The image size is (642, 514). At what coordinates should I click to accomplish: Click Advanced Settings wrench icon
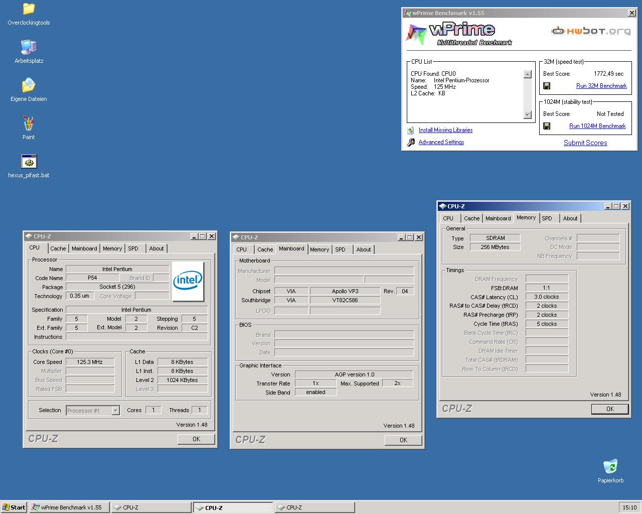click(410, 142)
